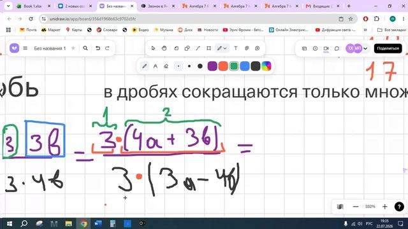Open the frames panel icon
Viewport: 408px width, 229px height.
point(304,48)
